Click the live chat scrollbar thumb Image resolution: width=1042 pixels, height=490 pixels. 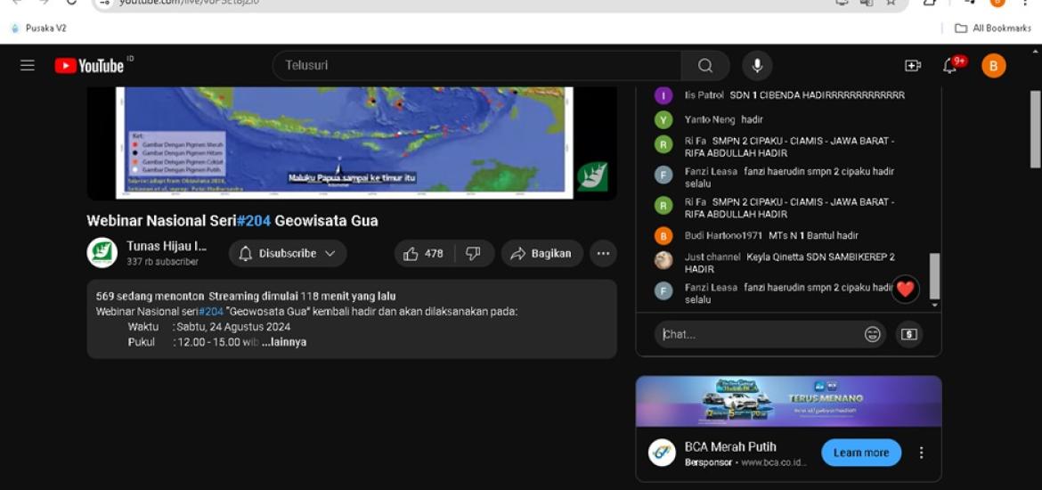pos(934,276)
